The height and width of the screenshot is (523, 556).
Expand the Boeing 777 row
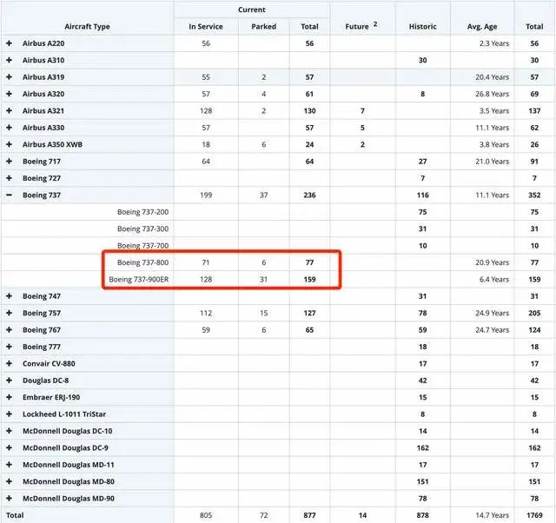tap(10, 347)
